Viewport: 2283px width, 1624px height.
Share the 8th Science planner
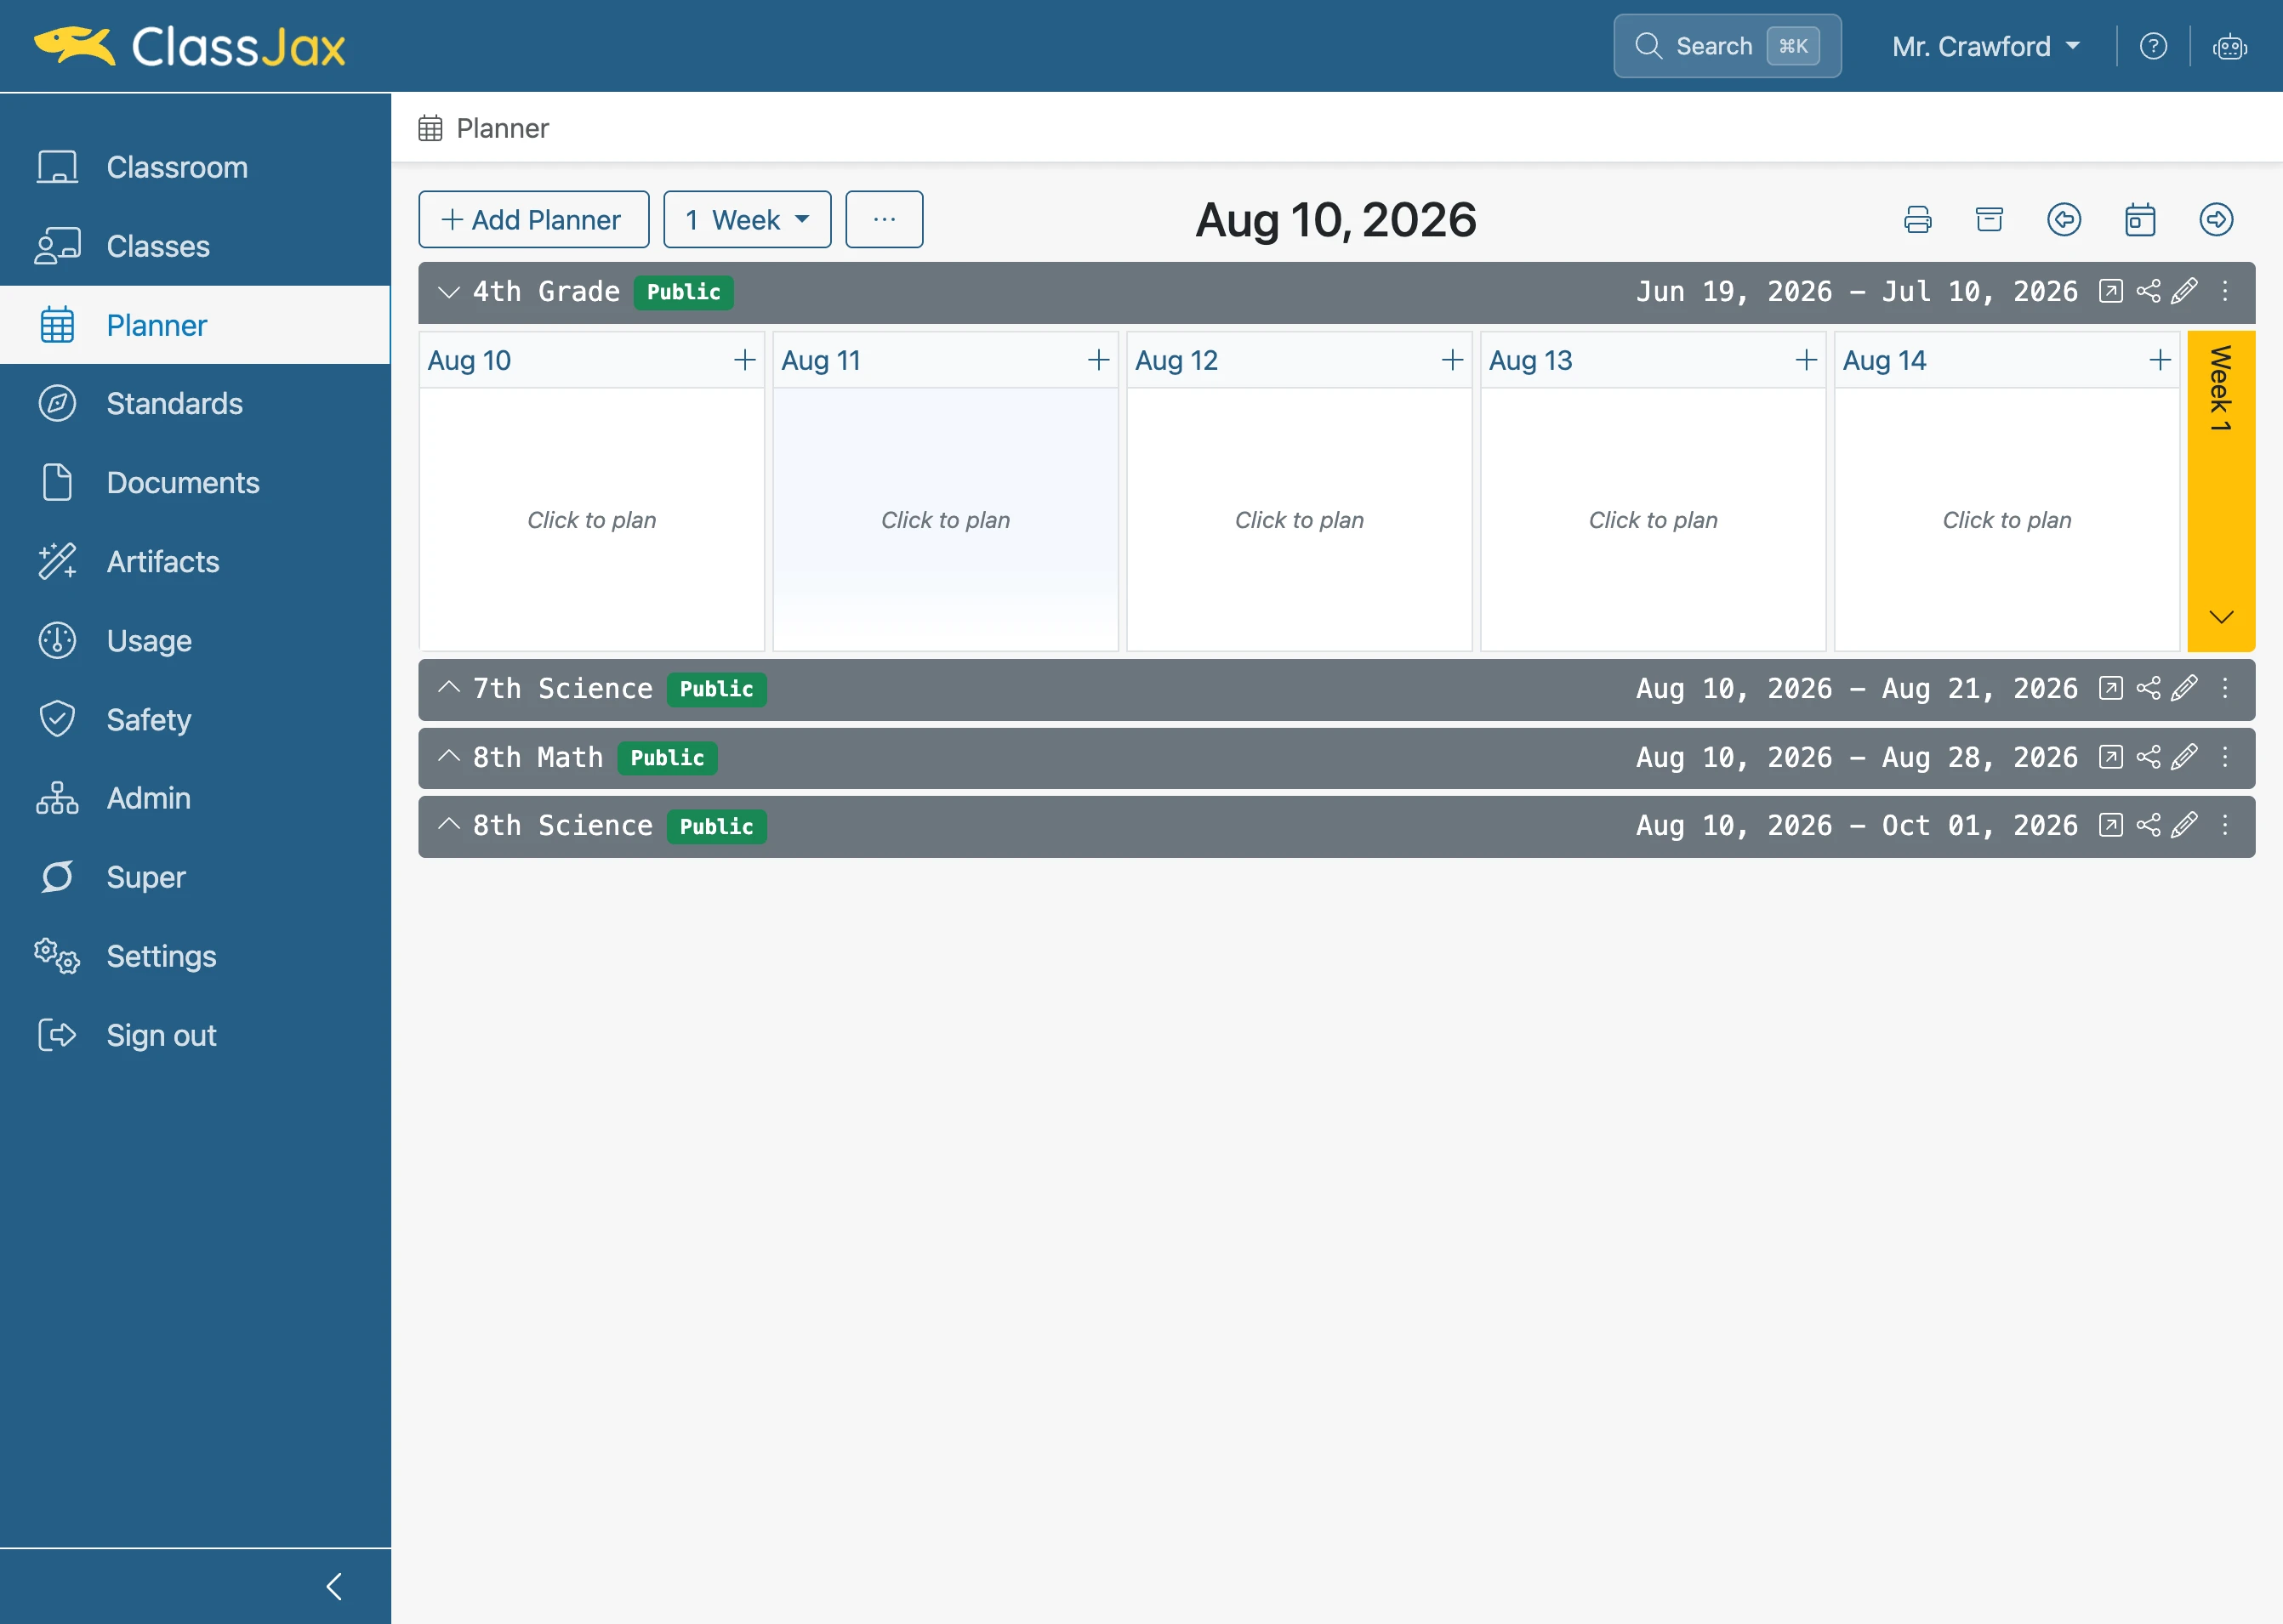click(2148, 825)
